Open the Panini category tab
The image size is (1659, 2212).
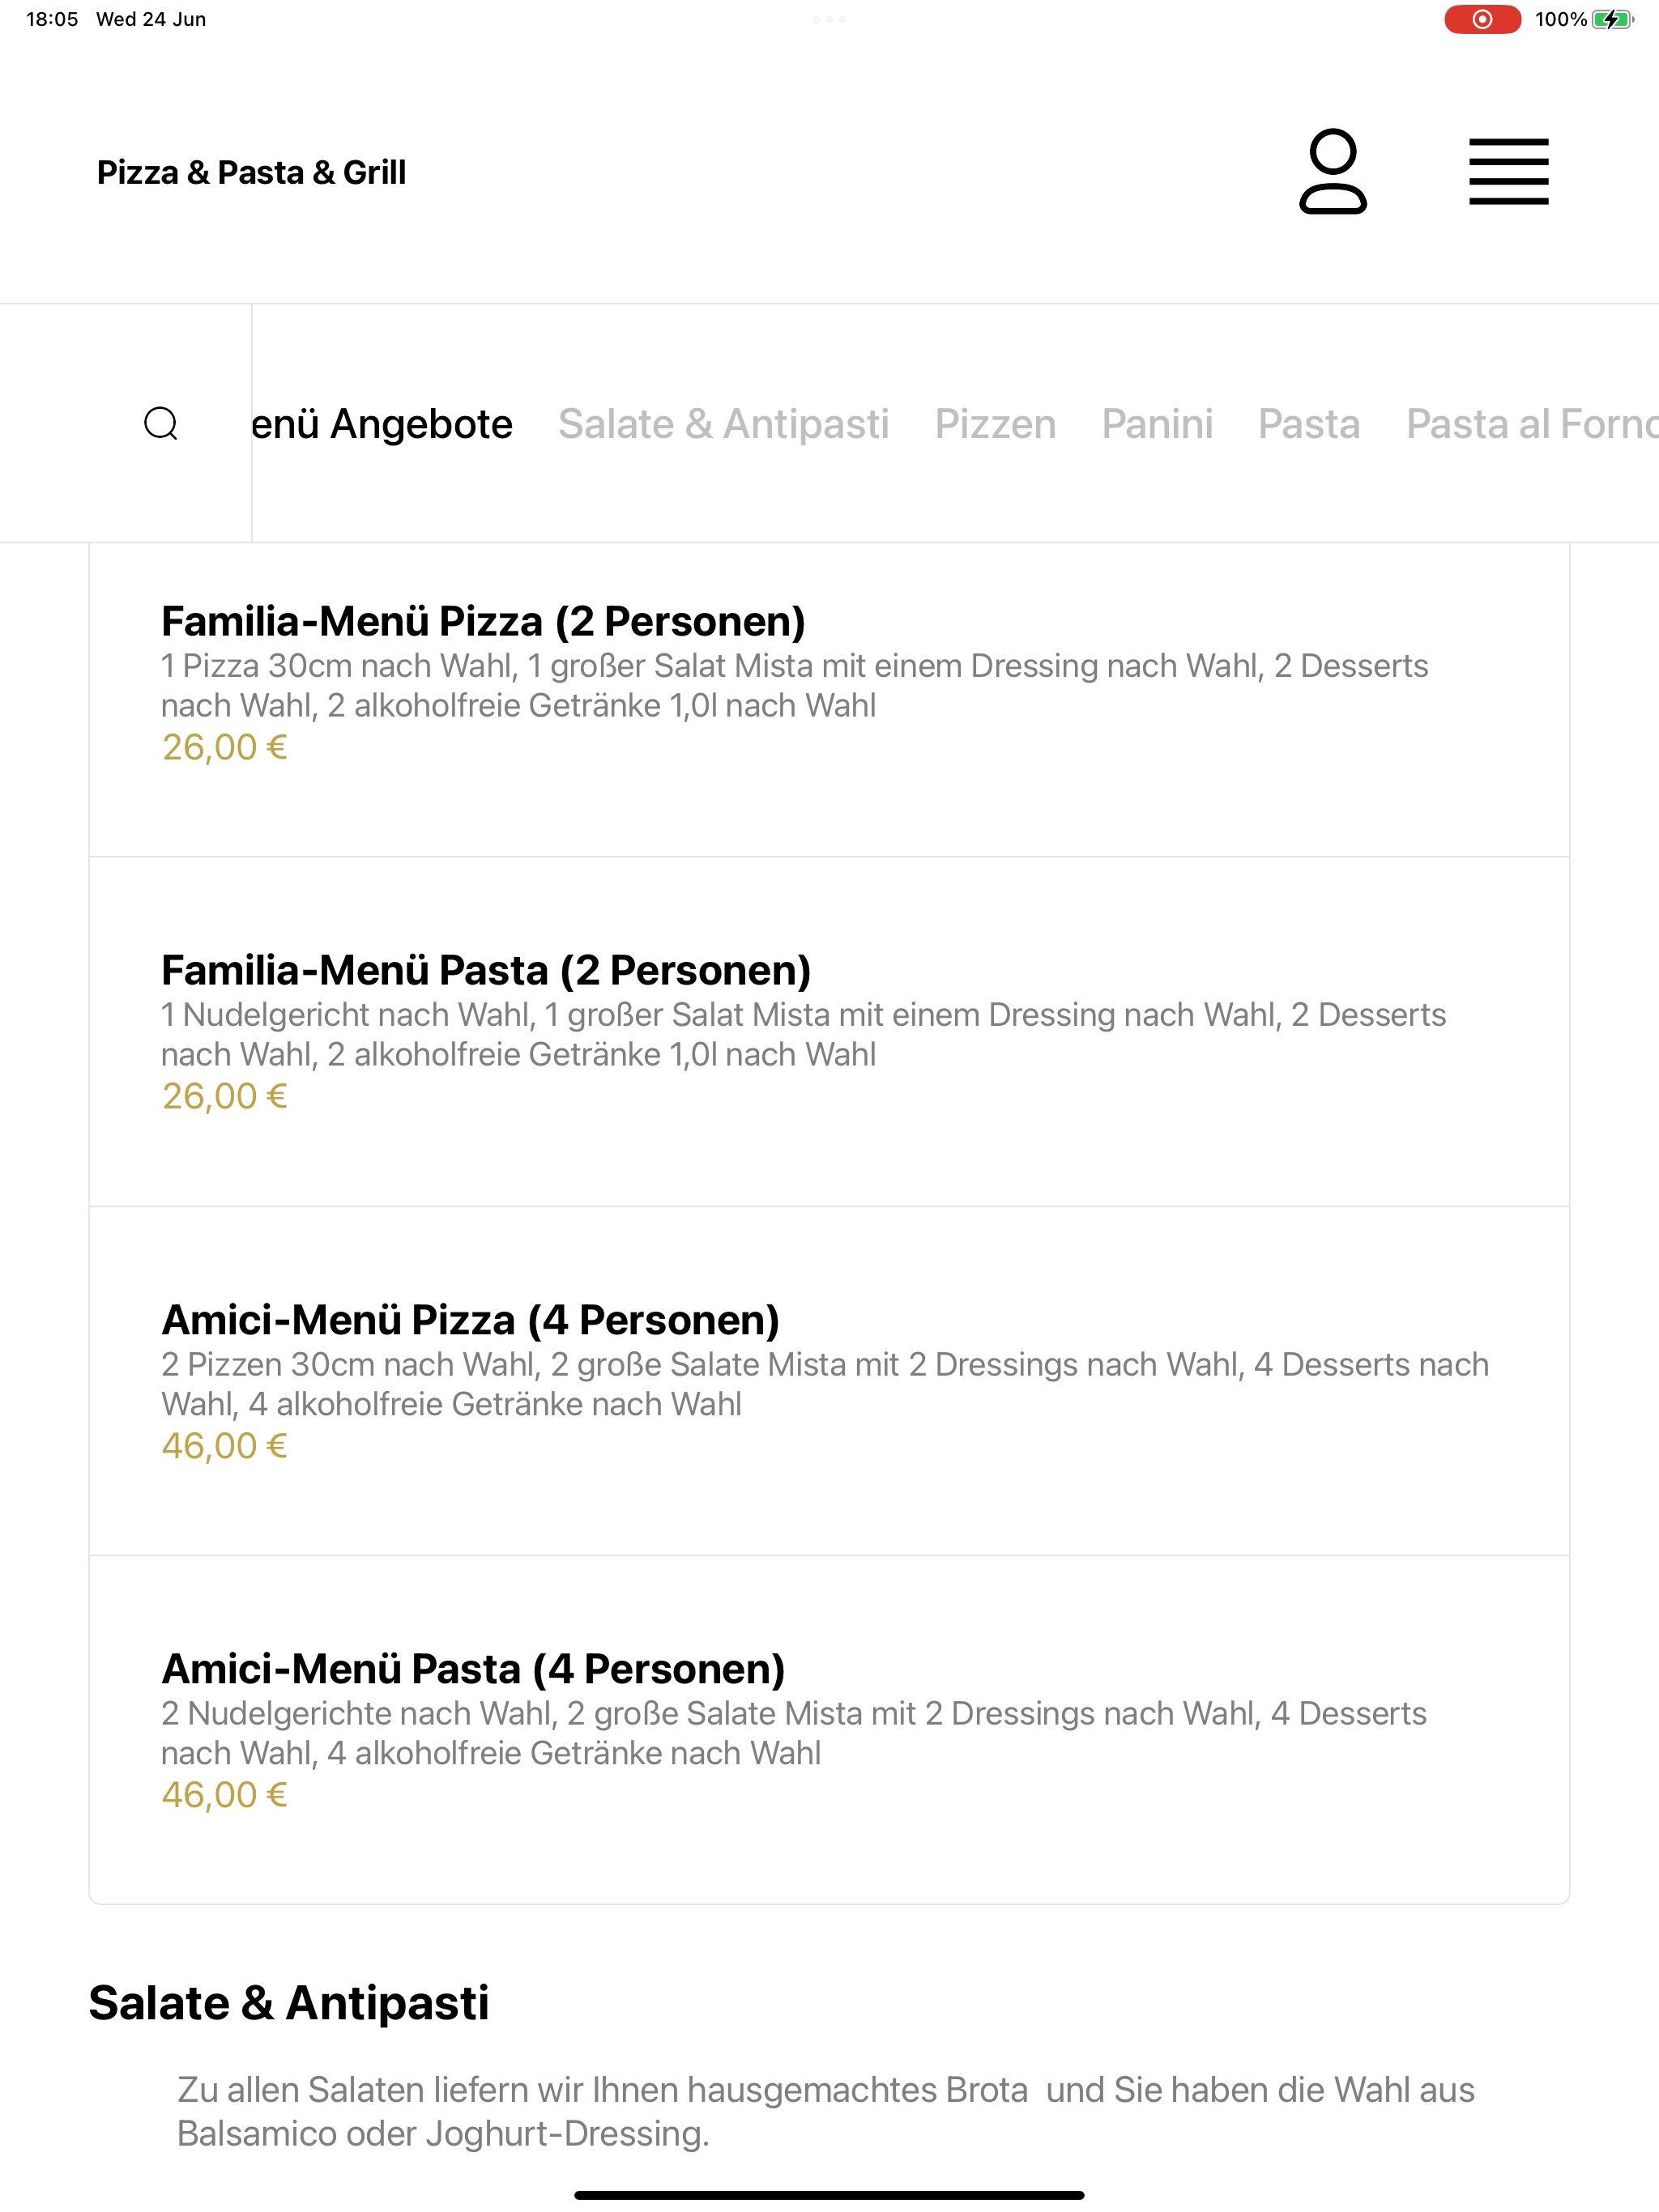tap(1157, 424)
